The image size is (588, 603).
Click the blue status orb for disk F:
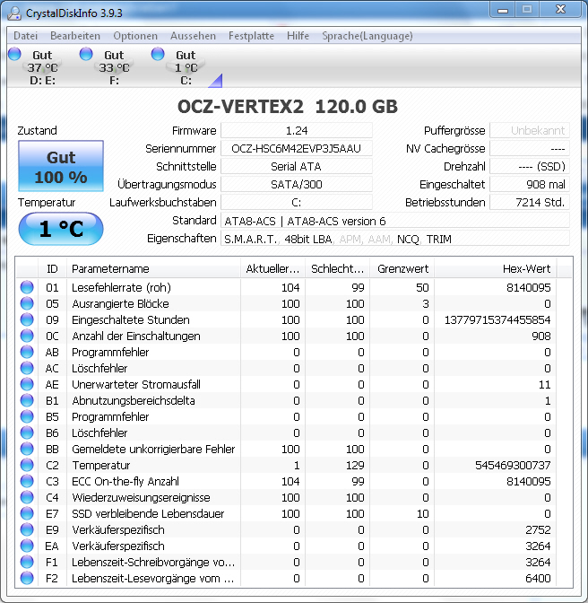point(86,54)
